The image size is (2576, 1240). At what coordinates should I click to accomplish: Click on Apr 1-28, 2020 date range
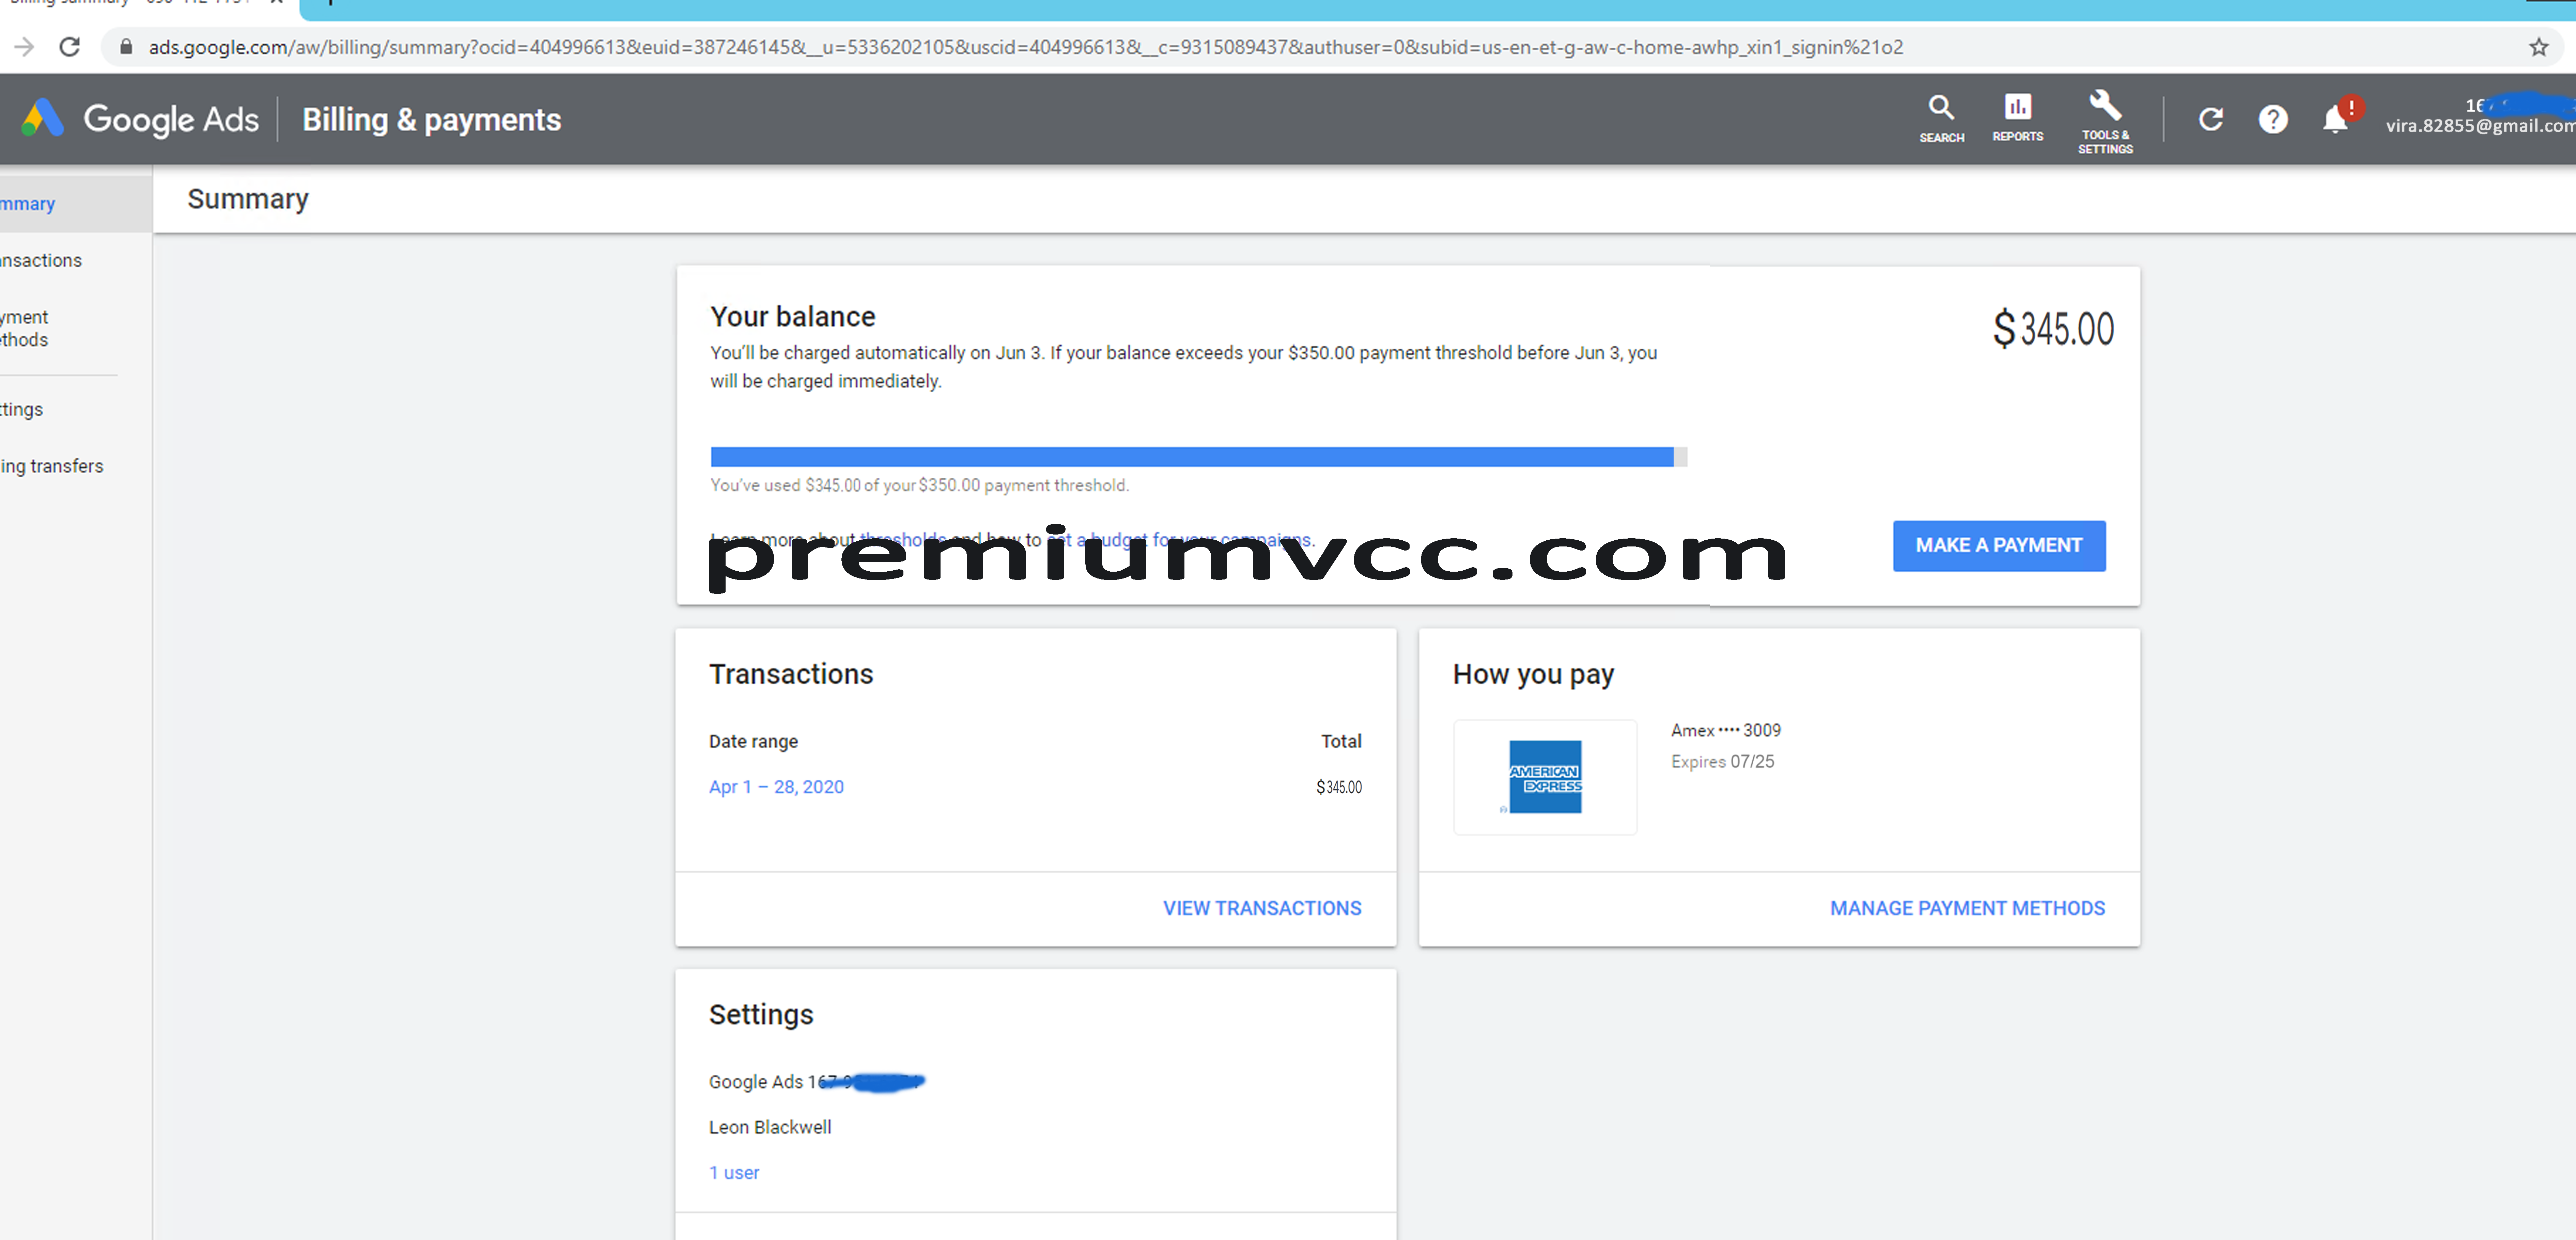click(x=775, y=787)
